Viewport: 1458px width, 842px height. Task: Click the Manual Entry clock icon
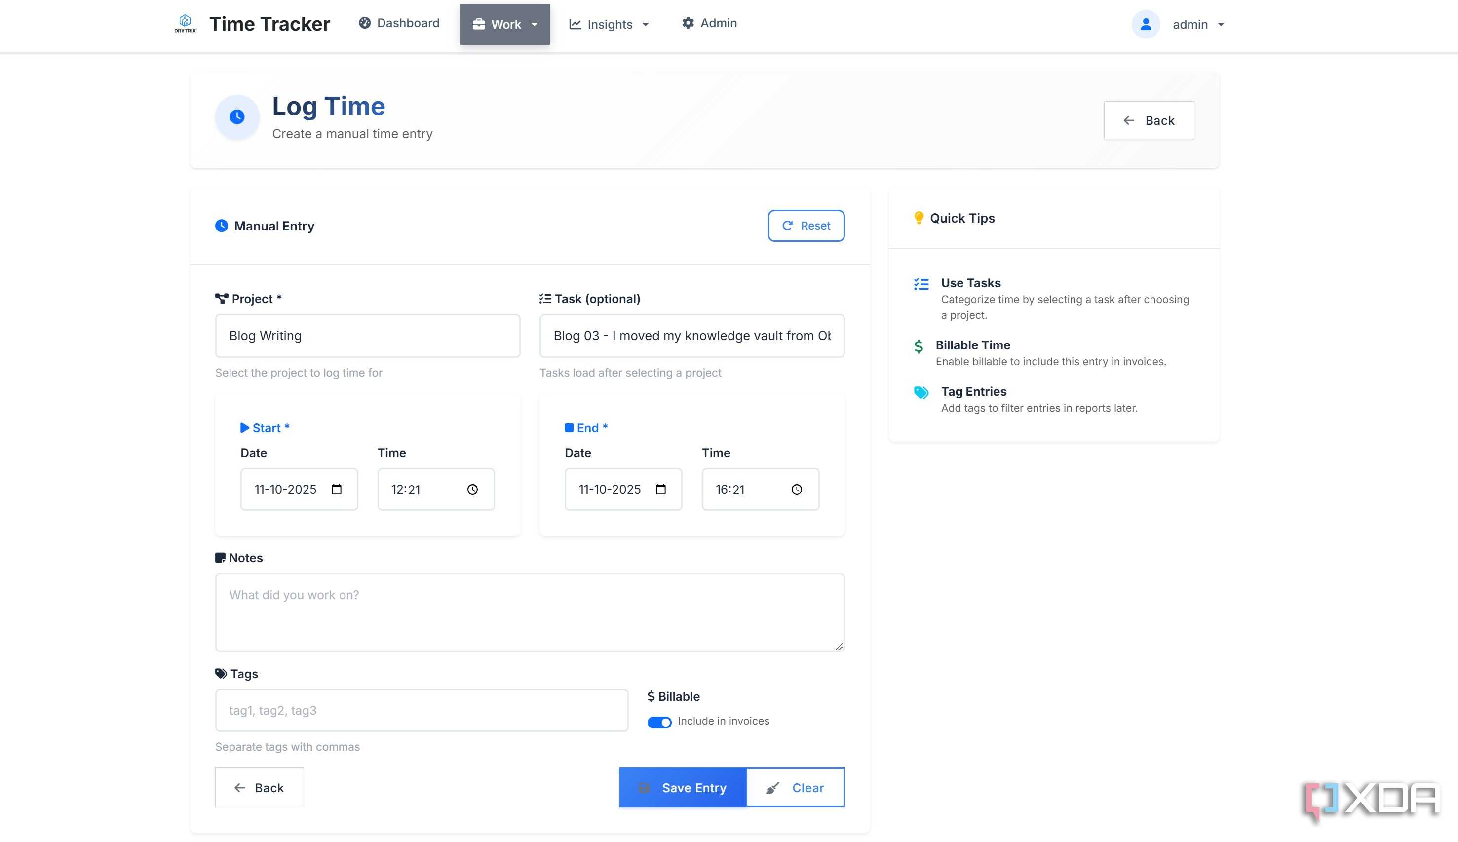coord(222,226)
